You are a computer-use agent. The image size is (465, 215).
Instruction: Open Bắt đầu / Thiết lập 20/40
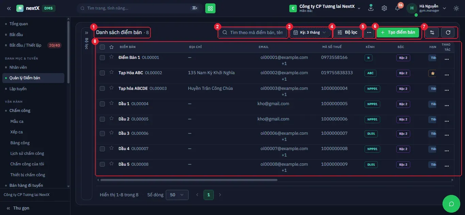point(33,45)
